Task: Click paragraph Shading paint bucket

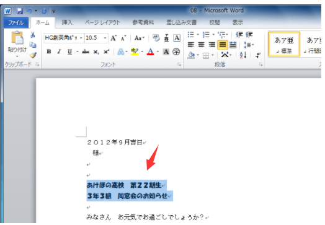Action: coord(191,55)
